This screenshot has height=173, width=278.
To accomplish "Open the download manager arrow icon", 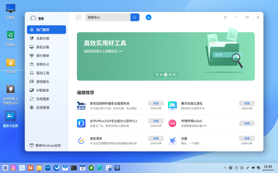I will (149, 17).
